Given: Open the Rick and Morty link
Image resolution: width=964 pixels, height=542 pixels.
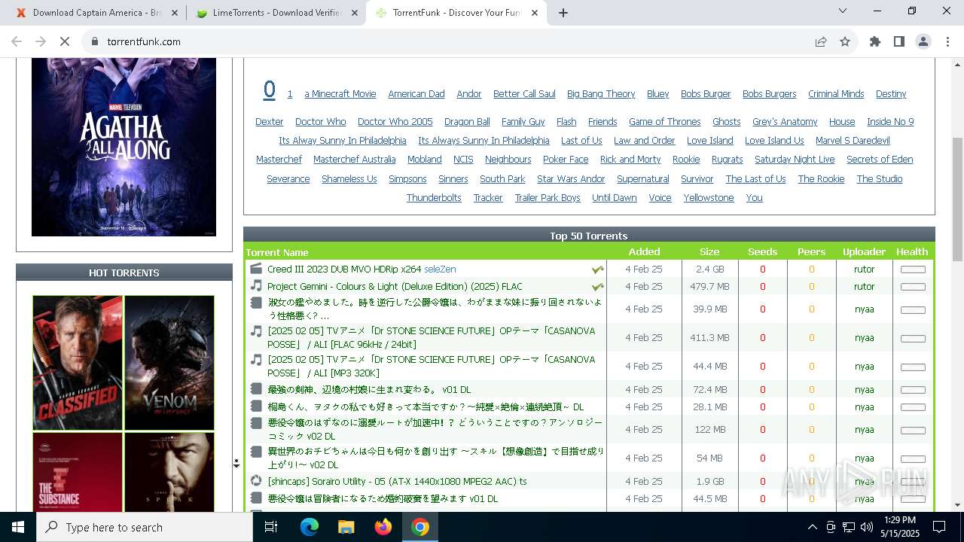Looking at the screenshot, I should click(x=630, y=159).
